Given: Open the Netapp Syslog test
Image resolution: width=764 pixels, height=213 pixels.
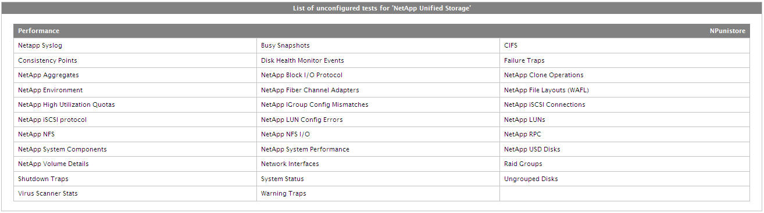Looking at the screenshot, I should [40, 45].
